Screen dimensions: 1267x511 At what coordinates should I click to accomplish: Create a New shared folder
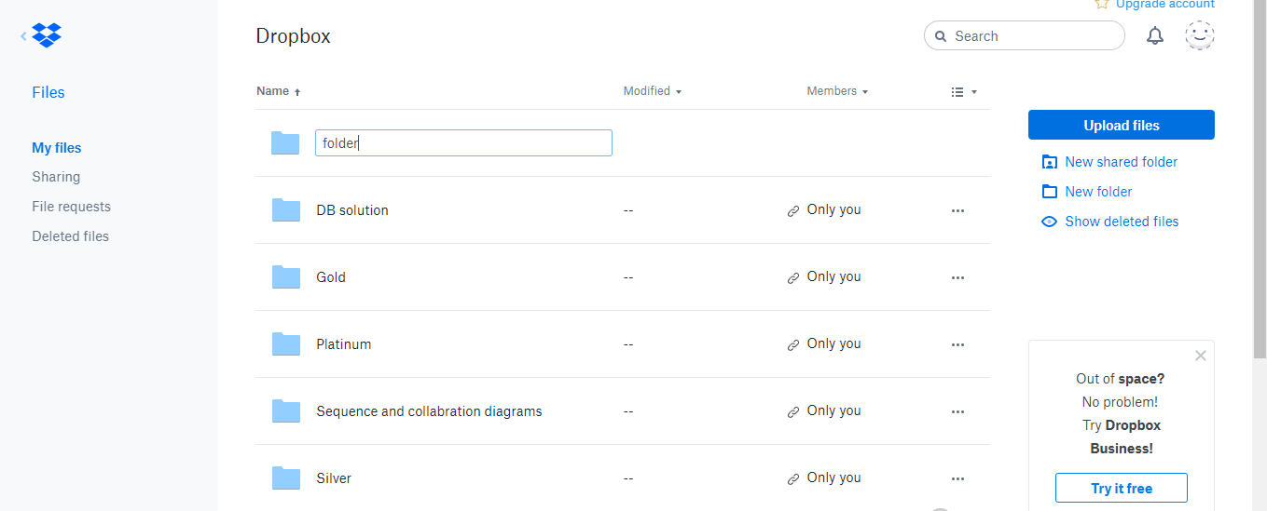[x=1109, y=162]
